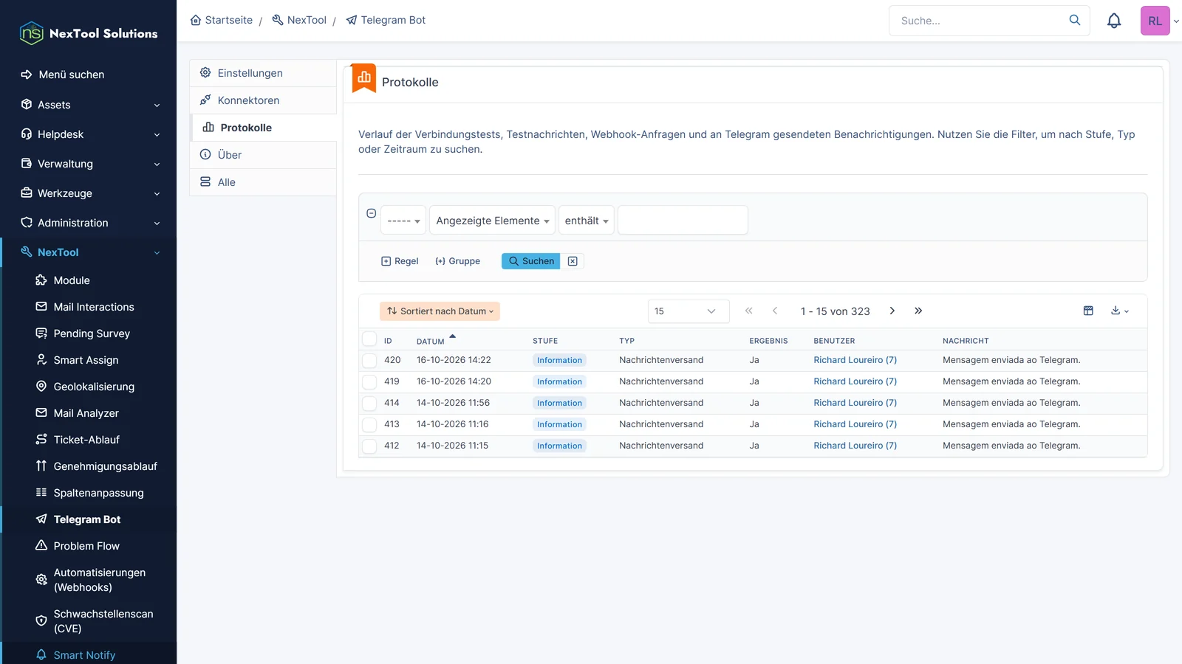The width and height of the screenshot is (1182, 664).
Task: Open the enthält operator dropdown
Action: (587, 221)
